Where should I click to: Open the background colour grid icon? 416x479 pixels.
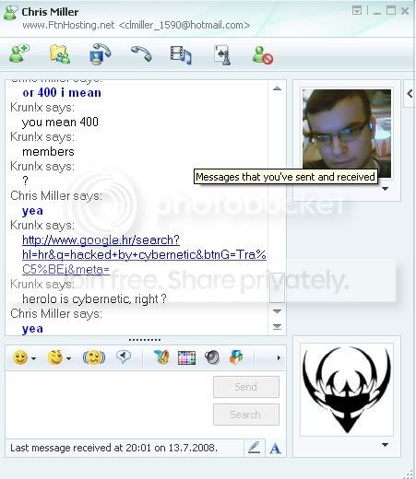point(186,358)
